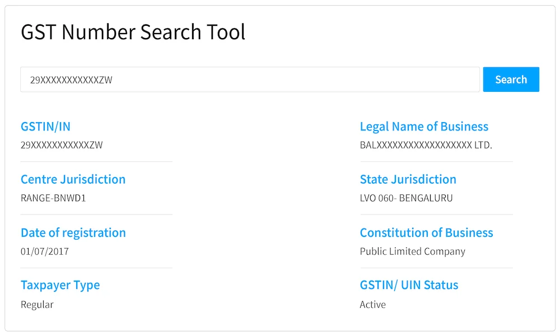Select the Regular taxpayer type value
Screen dimensions: 560x336
click(37, 305)
